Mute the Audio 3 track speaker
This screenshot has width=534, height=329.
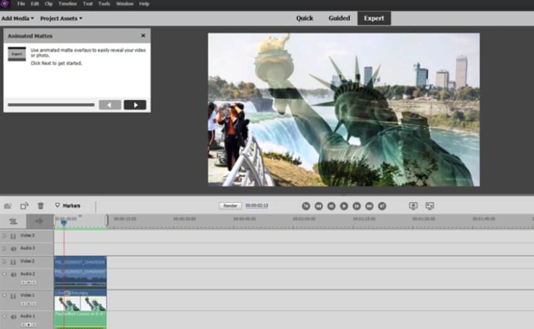click(13, 249)
